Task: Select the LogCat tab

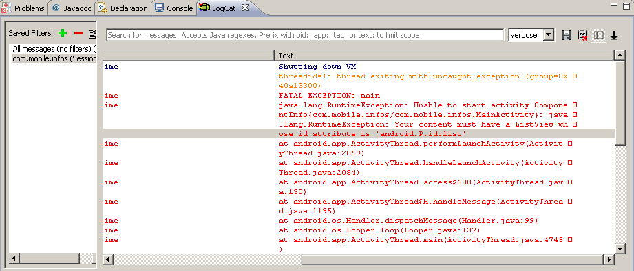Action: pos(219,8)
